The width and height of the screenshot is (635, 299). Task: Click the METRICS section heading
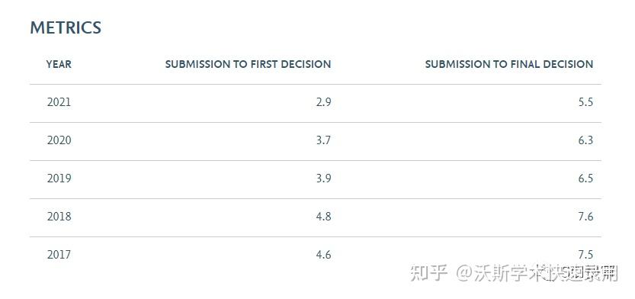click(x=66, y=27)
